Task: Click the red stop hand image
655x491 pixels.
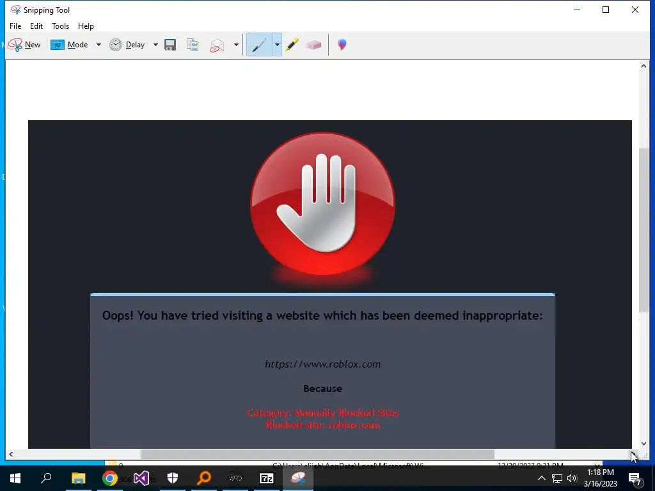Action: click(322, 204)
